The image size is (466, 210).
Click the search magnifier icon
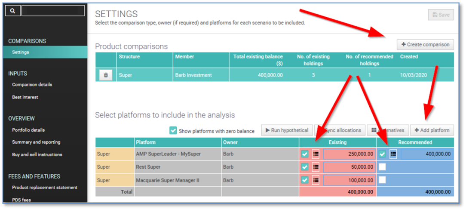tap(12, 11)
